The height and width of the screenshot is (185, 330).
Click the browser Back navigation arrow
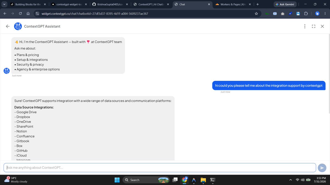click(5, 13)
